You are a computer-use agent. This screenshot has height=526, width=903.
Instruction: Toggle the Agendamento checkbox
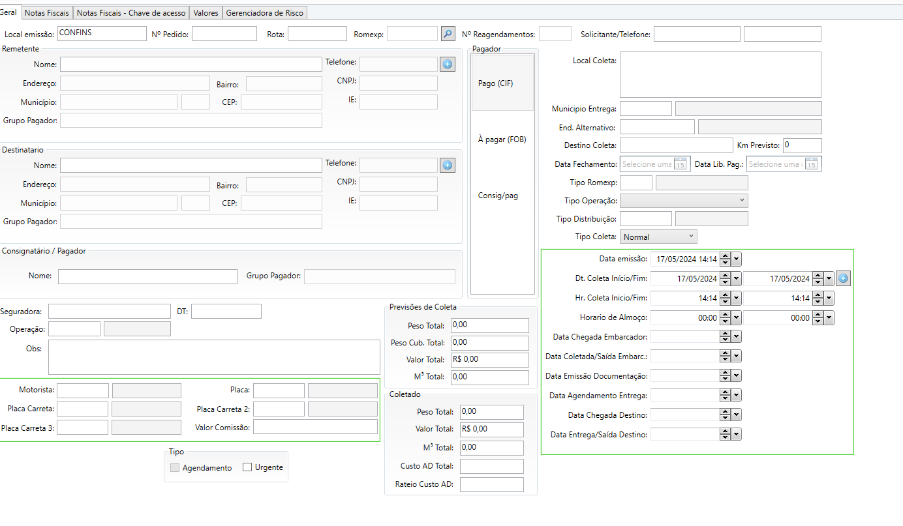tap(174, 467)
